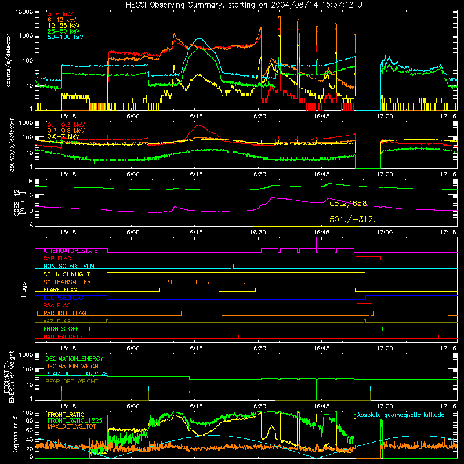This screenshot has width=464, height=464.
Task: Select the PARTICLE_FLAG label
Action: click(65, 313)
